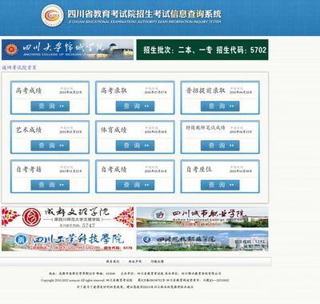
Task: Click 查询 button under 自考座位
Action: pyautogui.click(x=220, y=185)
